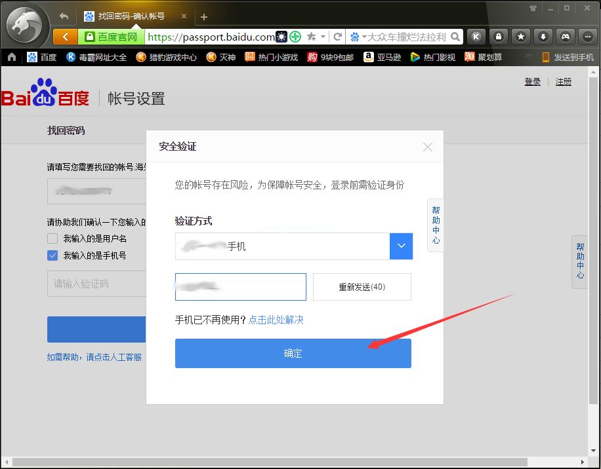Click the green translate icon in address bar

click(x=295, y=37)
